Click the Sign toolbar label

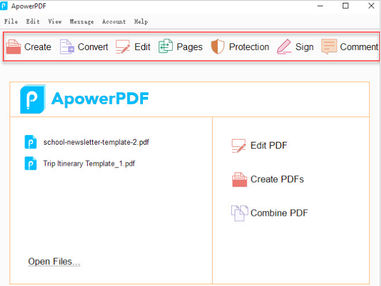click(305, 47)
